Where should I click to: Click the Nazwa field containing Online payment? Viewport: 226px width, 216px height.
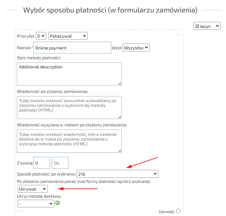[x=72, y=48]
